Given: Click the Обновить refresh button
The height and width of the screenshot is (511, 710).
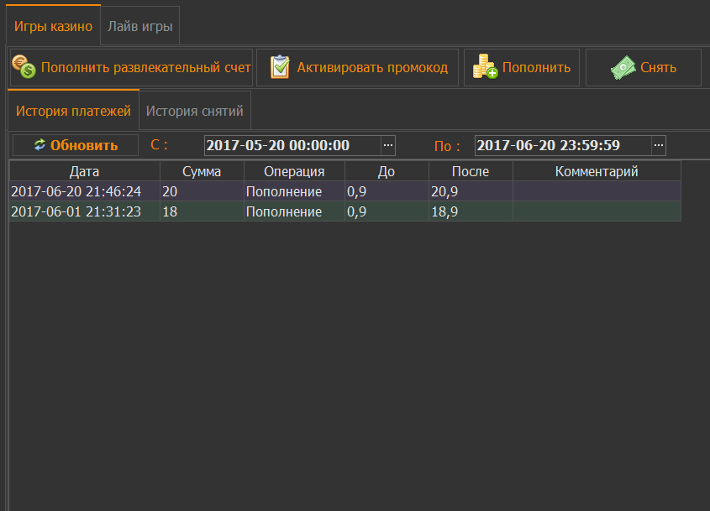Looking at the screenshot, I should pyautogui.click(x=76, y=145).
